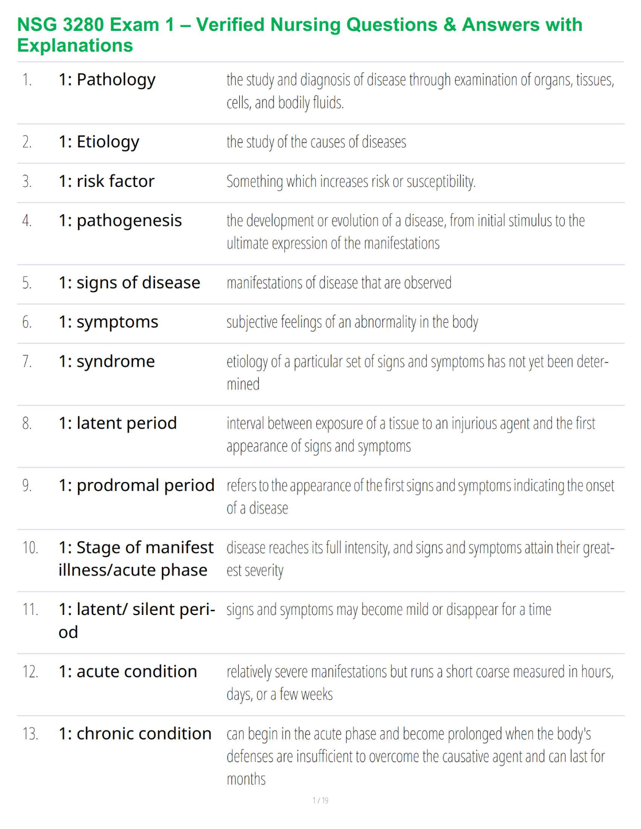Click the '1: risk factor' term
The width and height of the screenshot is (641, 829).
coord(106,181)
